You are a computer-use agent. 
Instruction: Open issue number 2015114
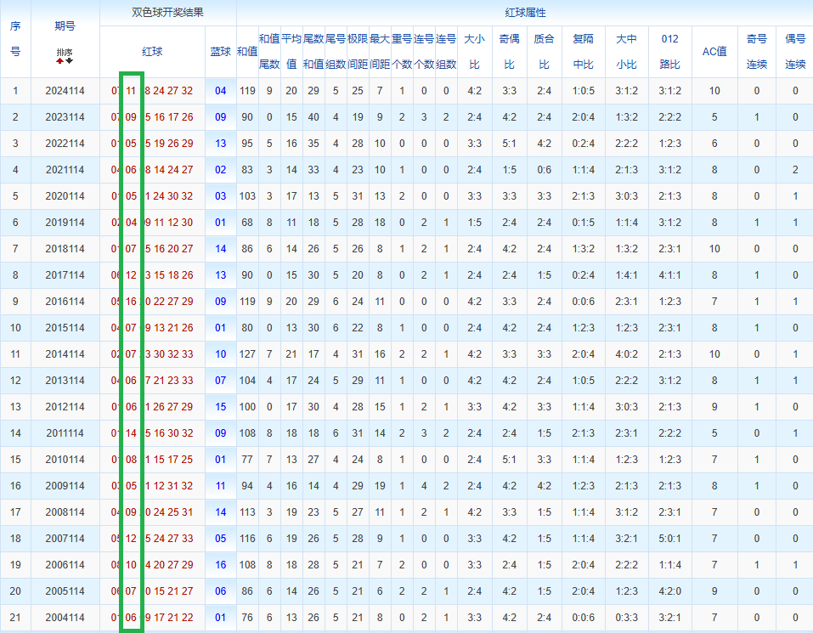click(x=65, y=328)
